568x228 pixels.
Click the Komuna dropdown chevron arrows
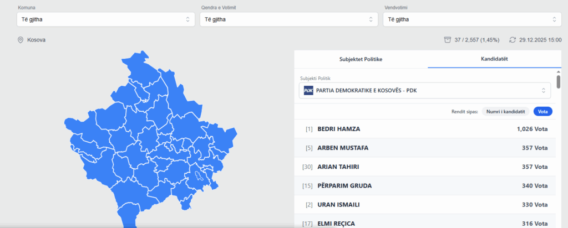click(x=187, y=19)
